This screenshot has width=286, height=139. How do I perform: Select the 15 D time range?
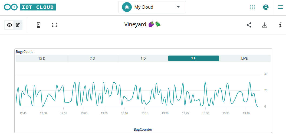click(42, 58)
